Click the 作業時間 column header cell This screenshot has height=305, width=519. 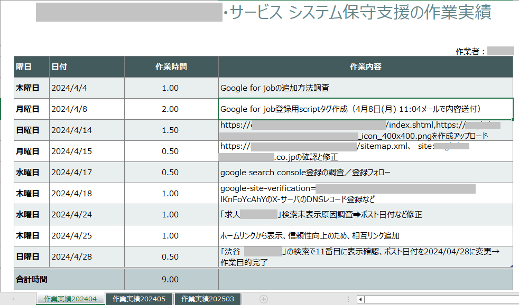pos(171,66)
